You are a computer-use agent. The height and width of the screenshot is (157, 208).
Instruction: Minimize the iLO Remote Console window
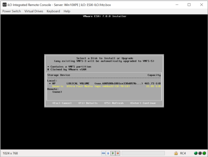click(x=177, y=5)
